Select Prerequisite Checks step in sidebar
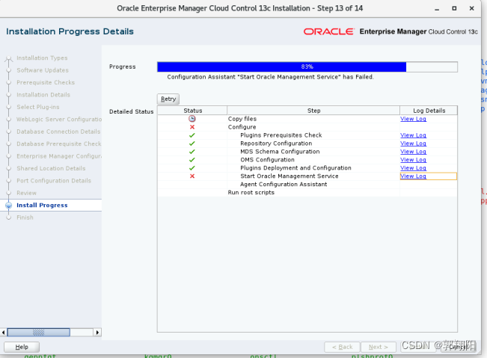 click(x=46, y=82)
